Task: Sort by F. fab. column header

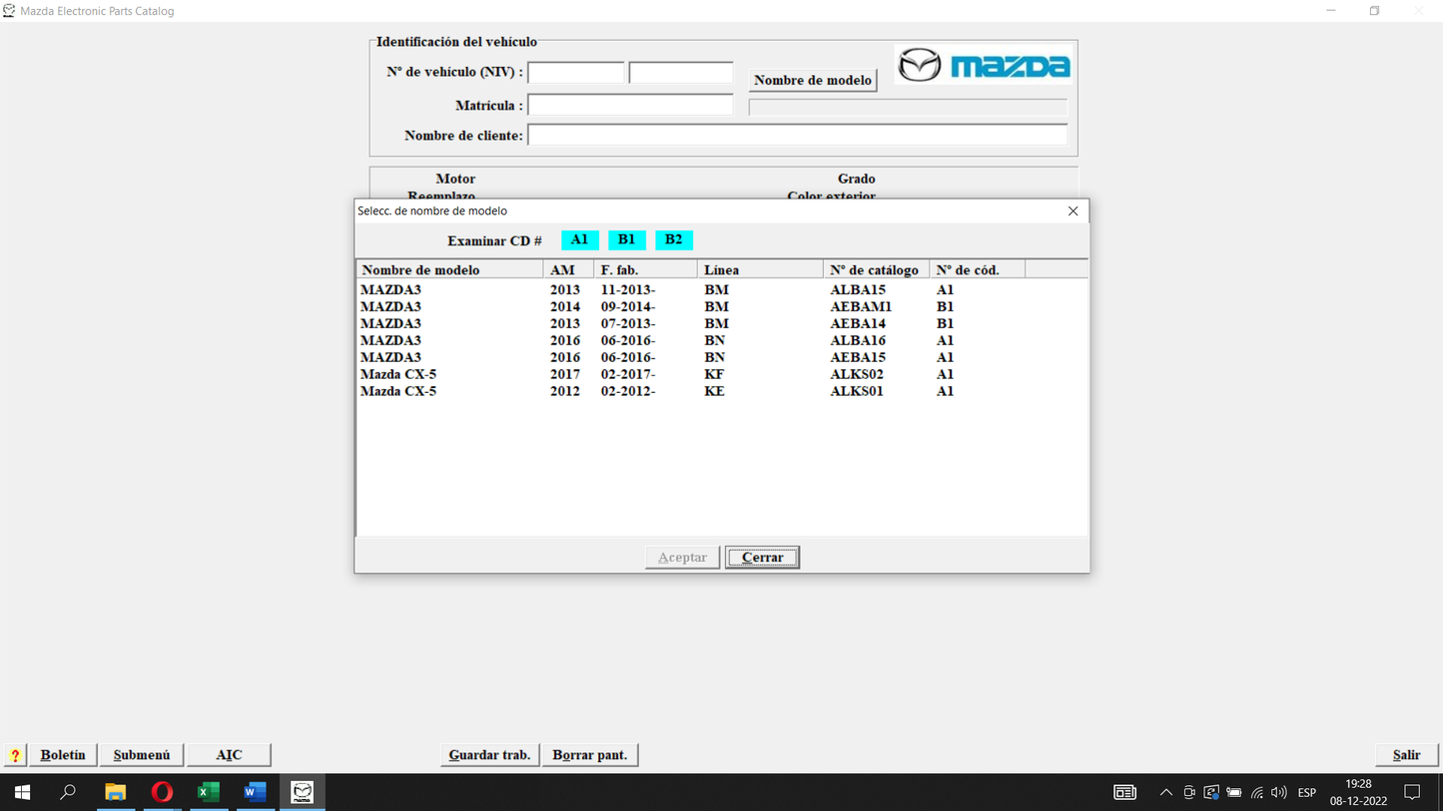Action: (x=645, y=269)
